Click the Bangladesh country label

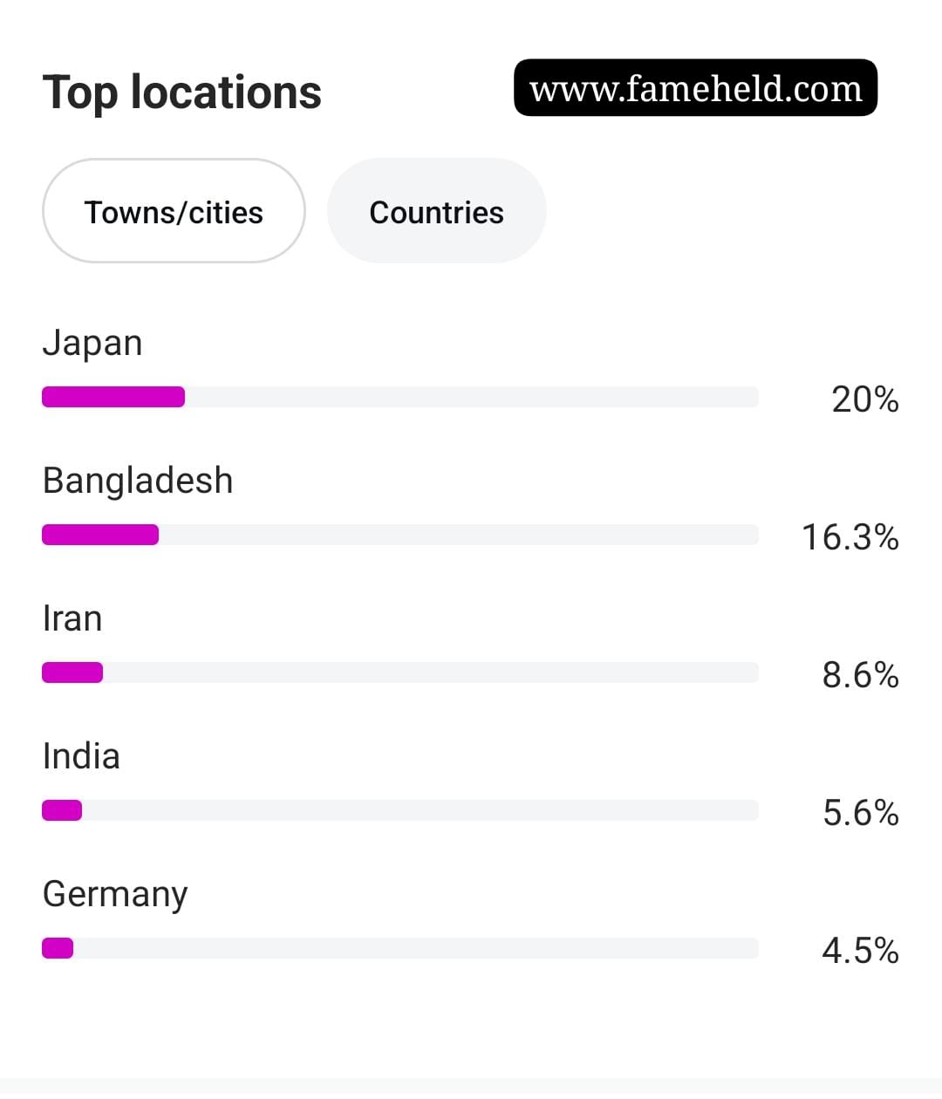click(138, 481)
